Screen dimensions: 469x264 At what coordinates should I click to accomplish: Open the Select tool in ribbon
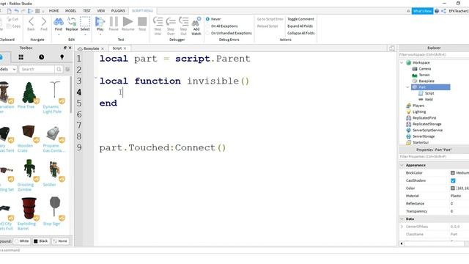[85, 24]
